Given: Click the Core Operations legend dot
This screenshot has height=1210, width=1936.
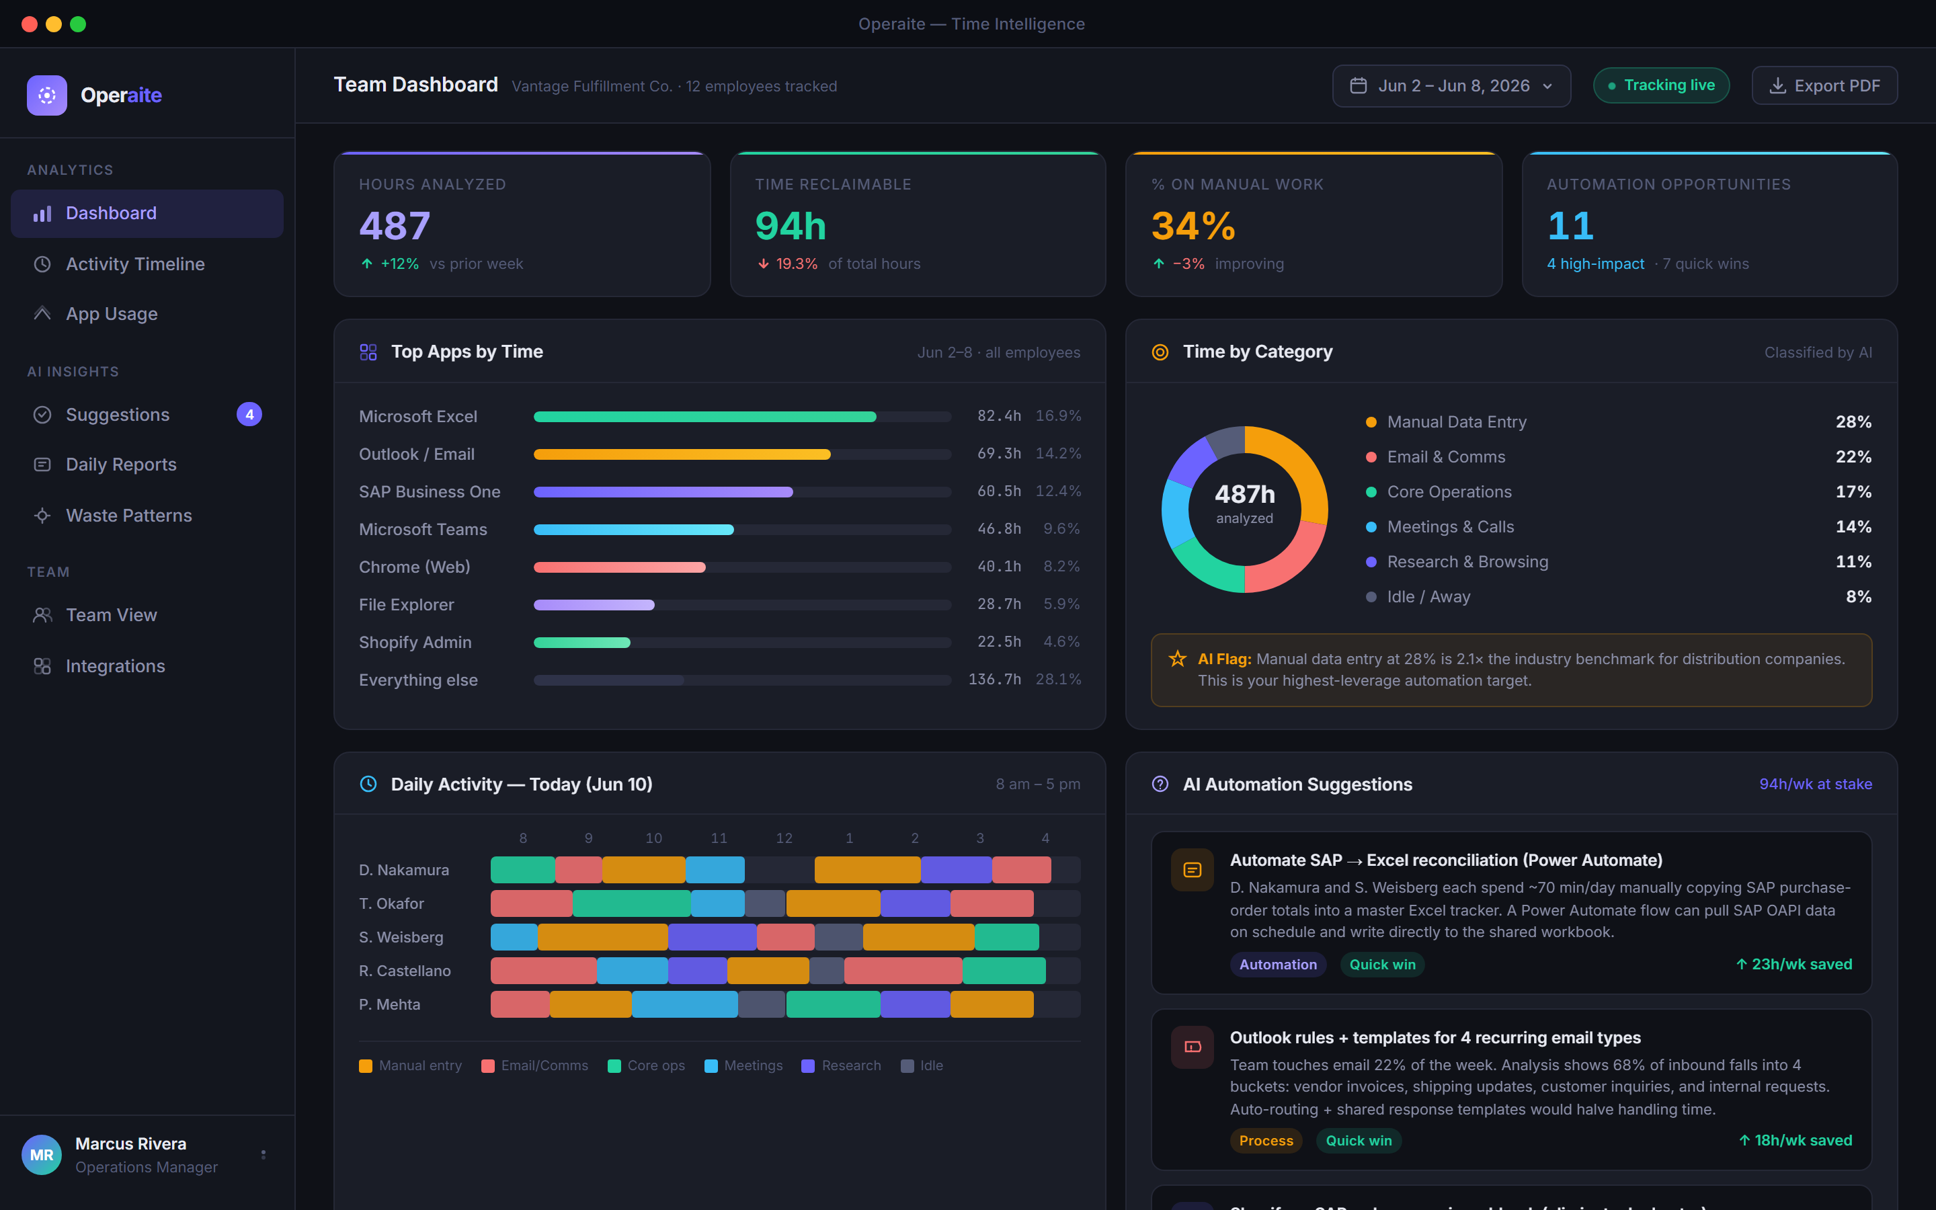Looking at the screenshot, I should click(x=1371, y=492).
